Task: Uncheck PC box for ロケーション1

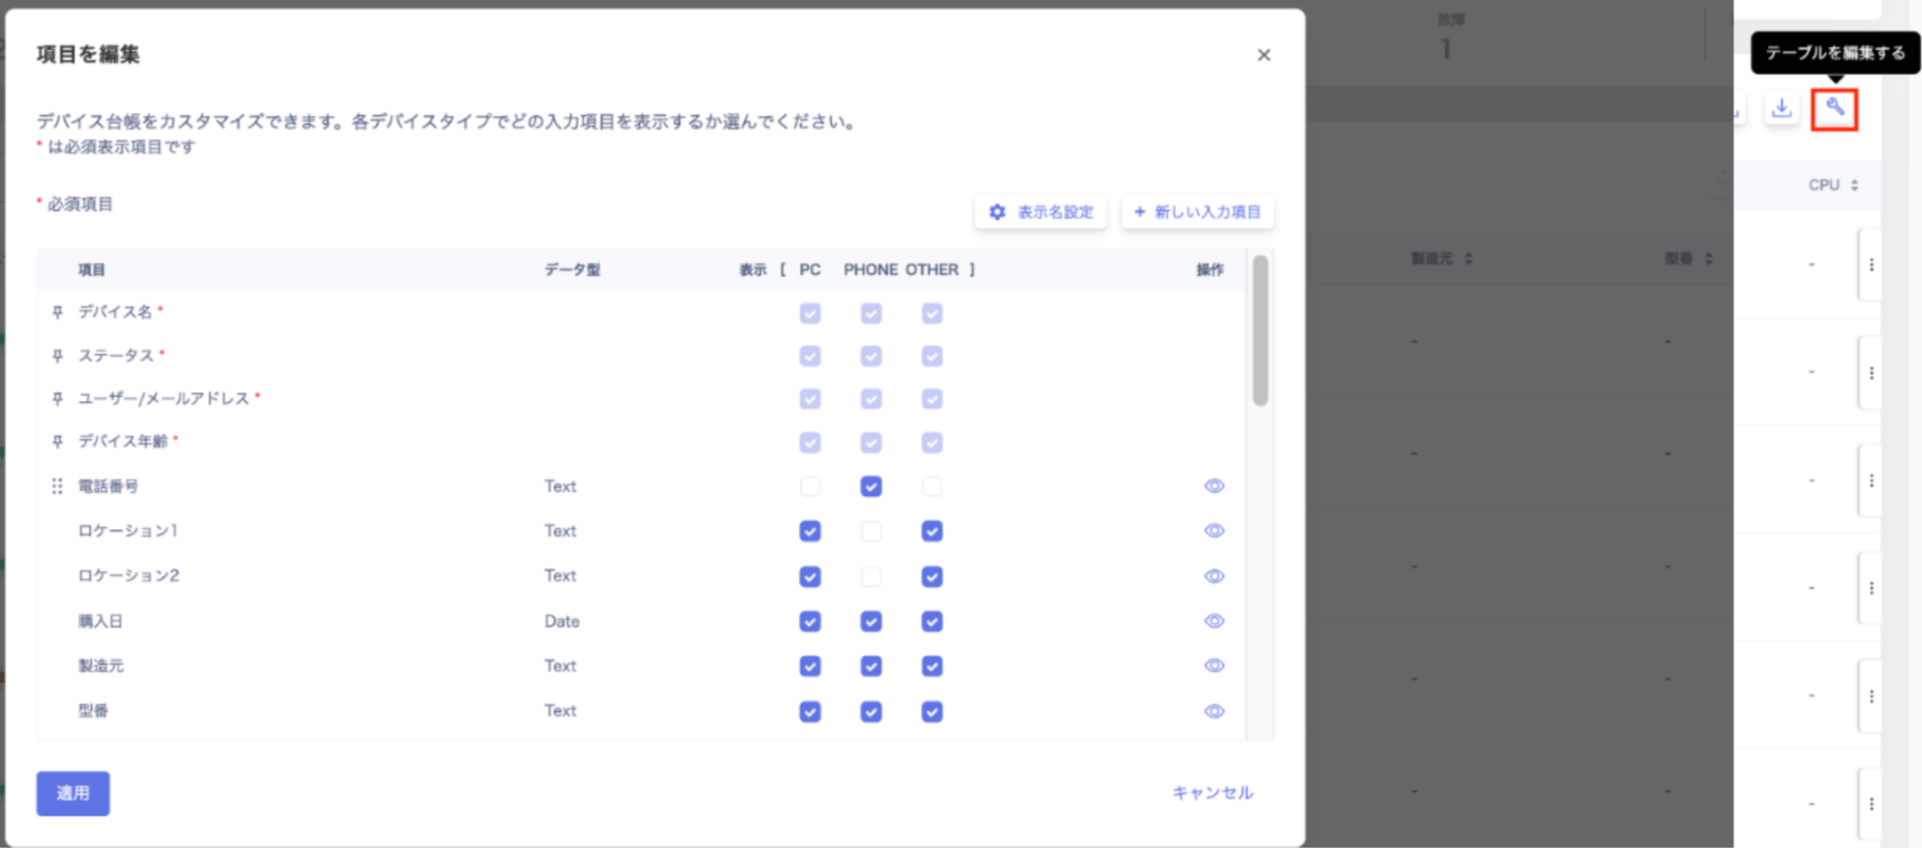Action: tap(810, 531)
